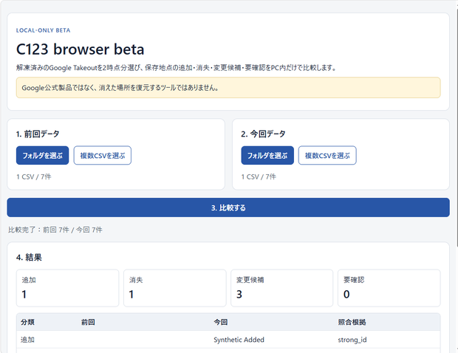Image resolution: width=458 pixels, height=353 pixels.
Task: Click the 今回 column header
Action: [221, 322]
